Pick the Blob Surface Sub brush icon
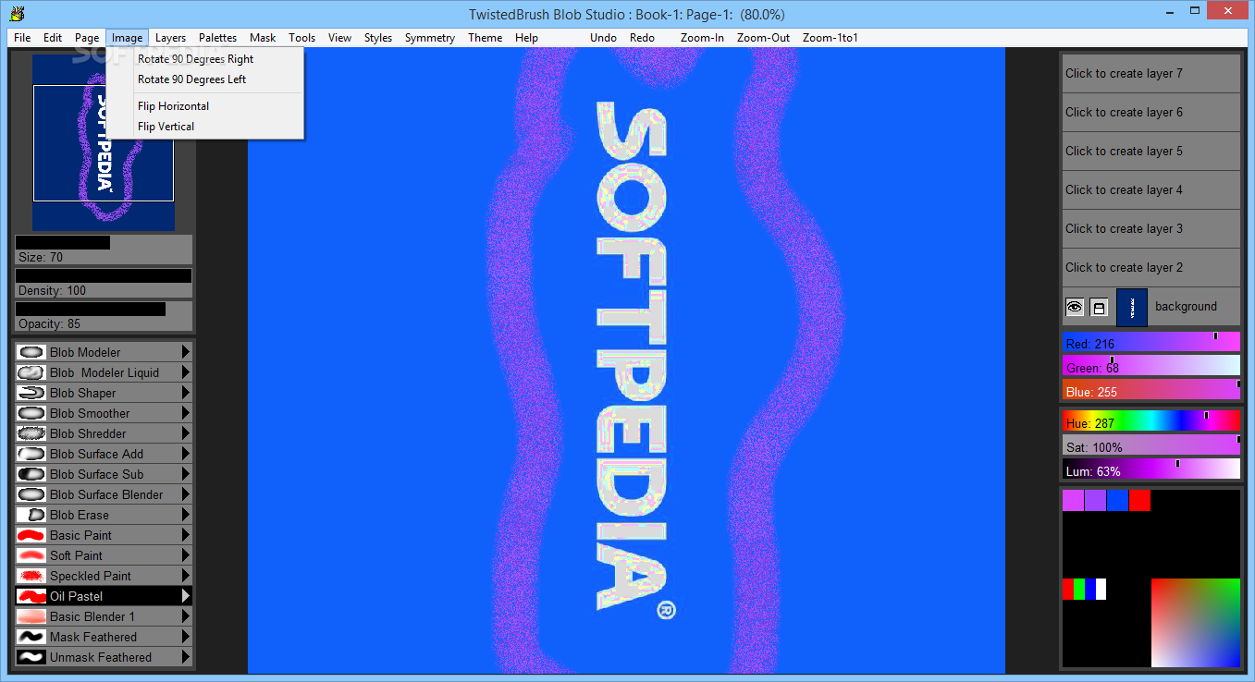Image resolution: width=1255 pixels, height=682 pixels. 31,474
